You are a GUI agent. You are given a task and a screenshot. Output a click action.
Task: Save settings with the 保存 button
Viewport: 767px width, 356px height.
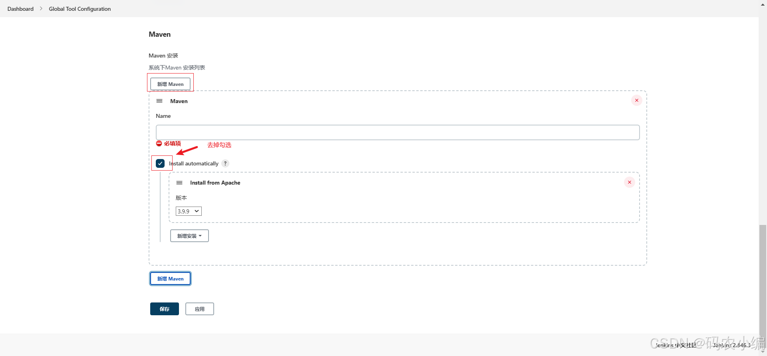coord(164,309)
